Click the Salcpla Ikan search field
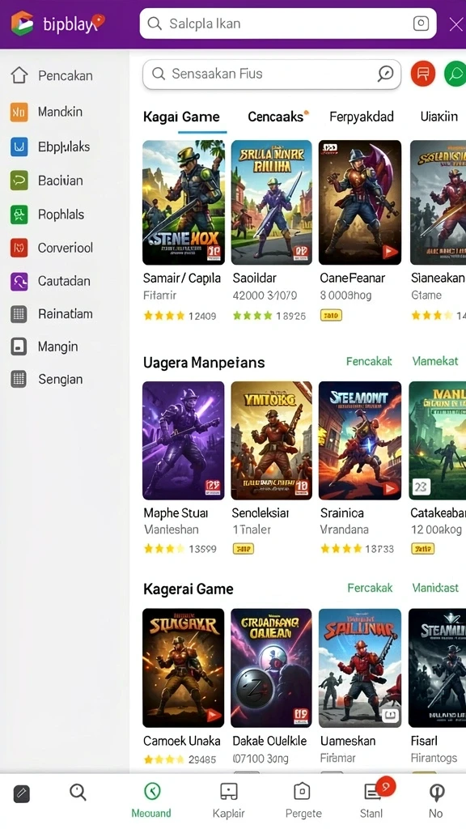 pos(288,23)
